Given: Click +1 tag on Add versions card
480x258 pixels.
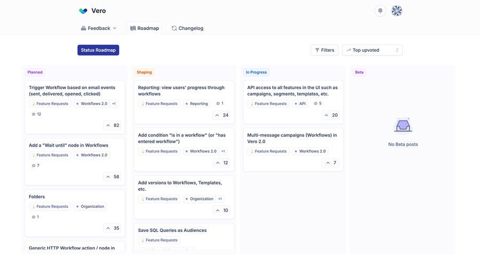Looking at the screenshot, I should [220, 199].
